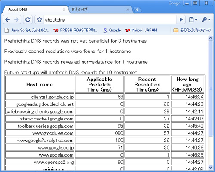Select the www.google.com host cell
The image size is (215, 172).
click(40, 155)
